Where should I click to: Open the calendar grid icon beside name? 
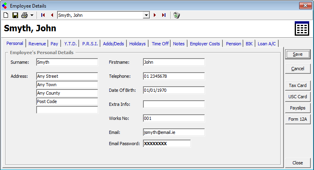(302, 28)
